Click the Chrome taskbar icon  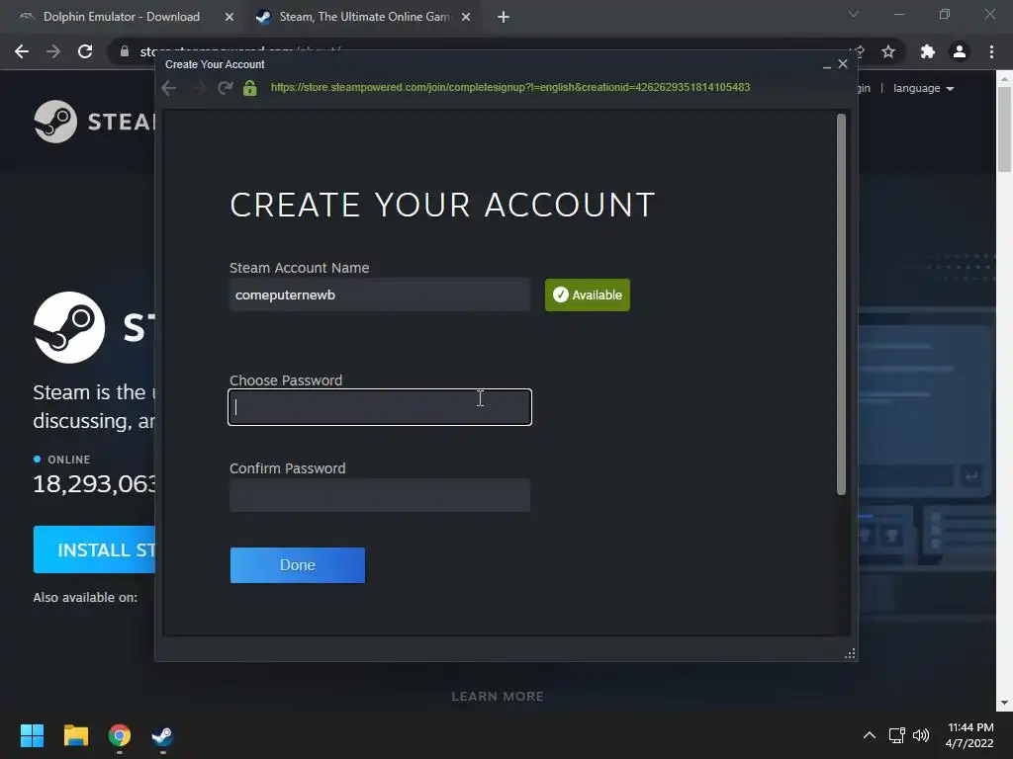coord(120,735)
